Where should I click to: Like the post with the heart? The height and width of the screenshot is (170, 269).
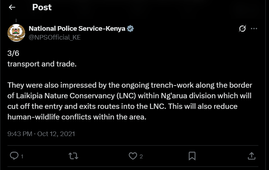point(133,156)
